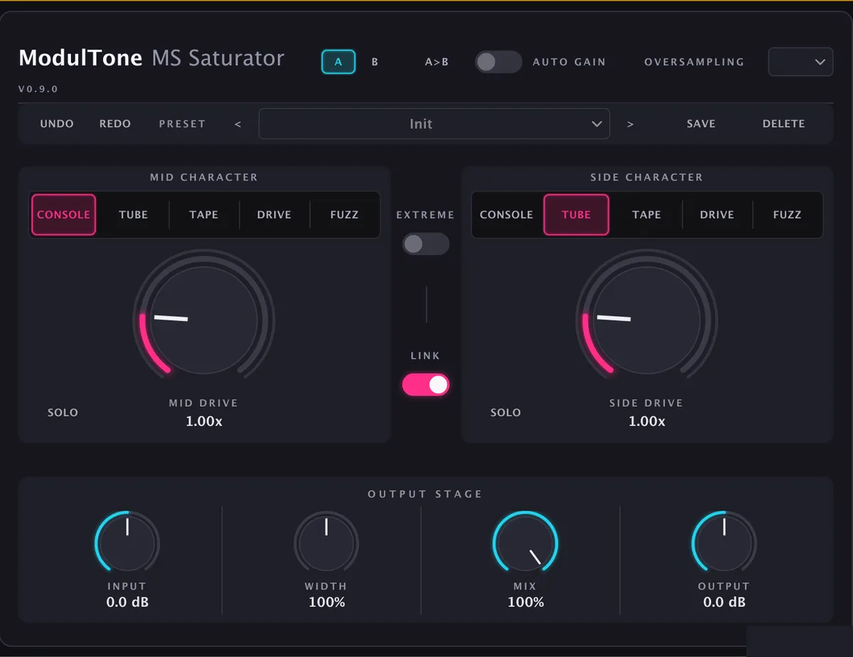Select Tape under Mid Character

[204, 215]
